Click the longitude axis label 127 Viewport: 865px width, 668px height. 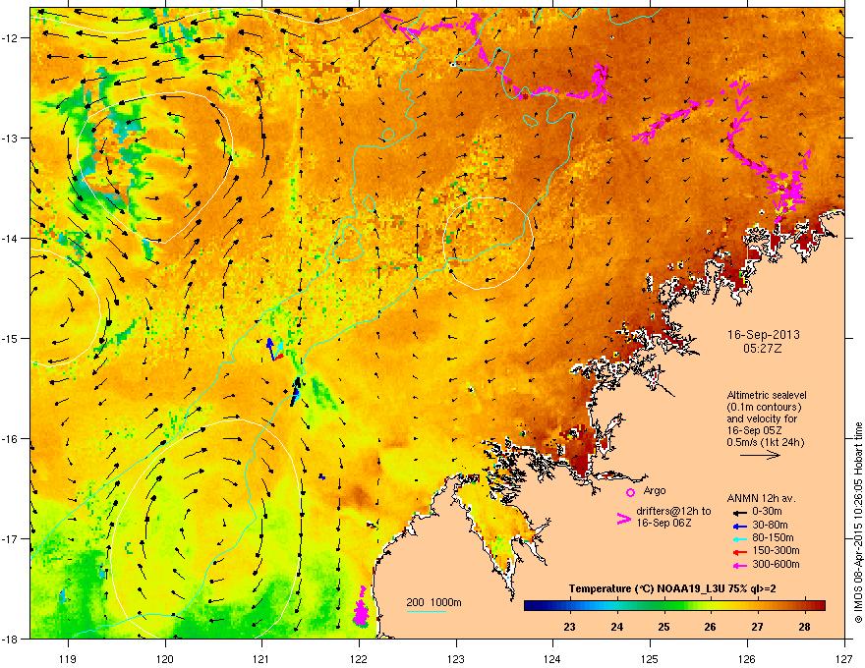[x=844, y=658]
